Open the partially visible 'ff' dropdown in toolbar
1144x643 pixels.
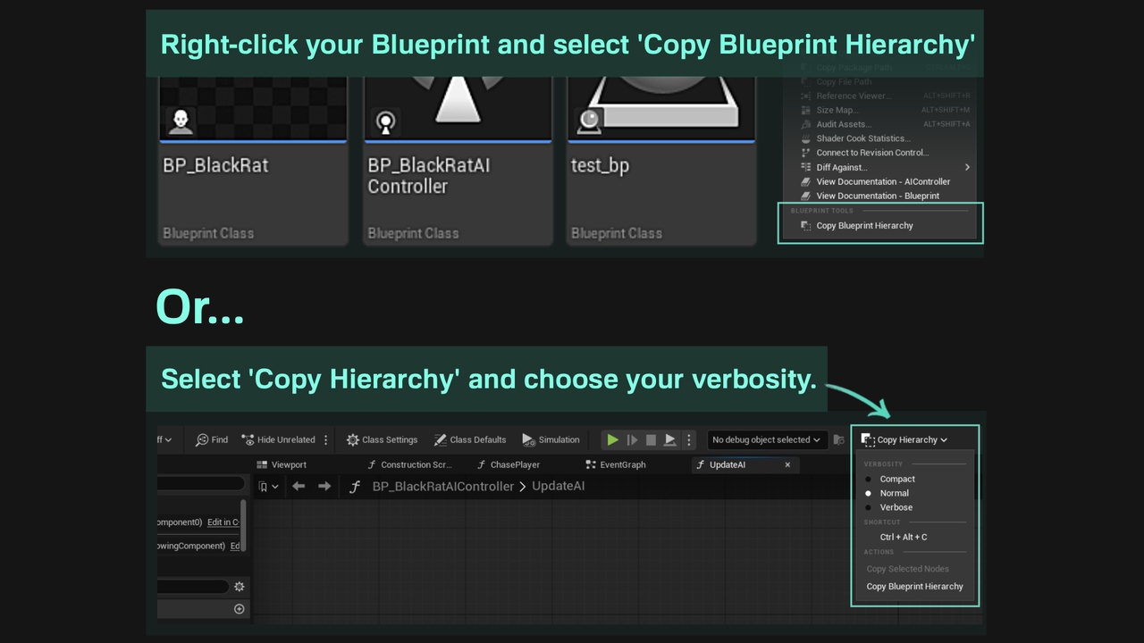point(164,439)
